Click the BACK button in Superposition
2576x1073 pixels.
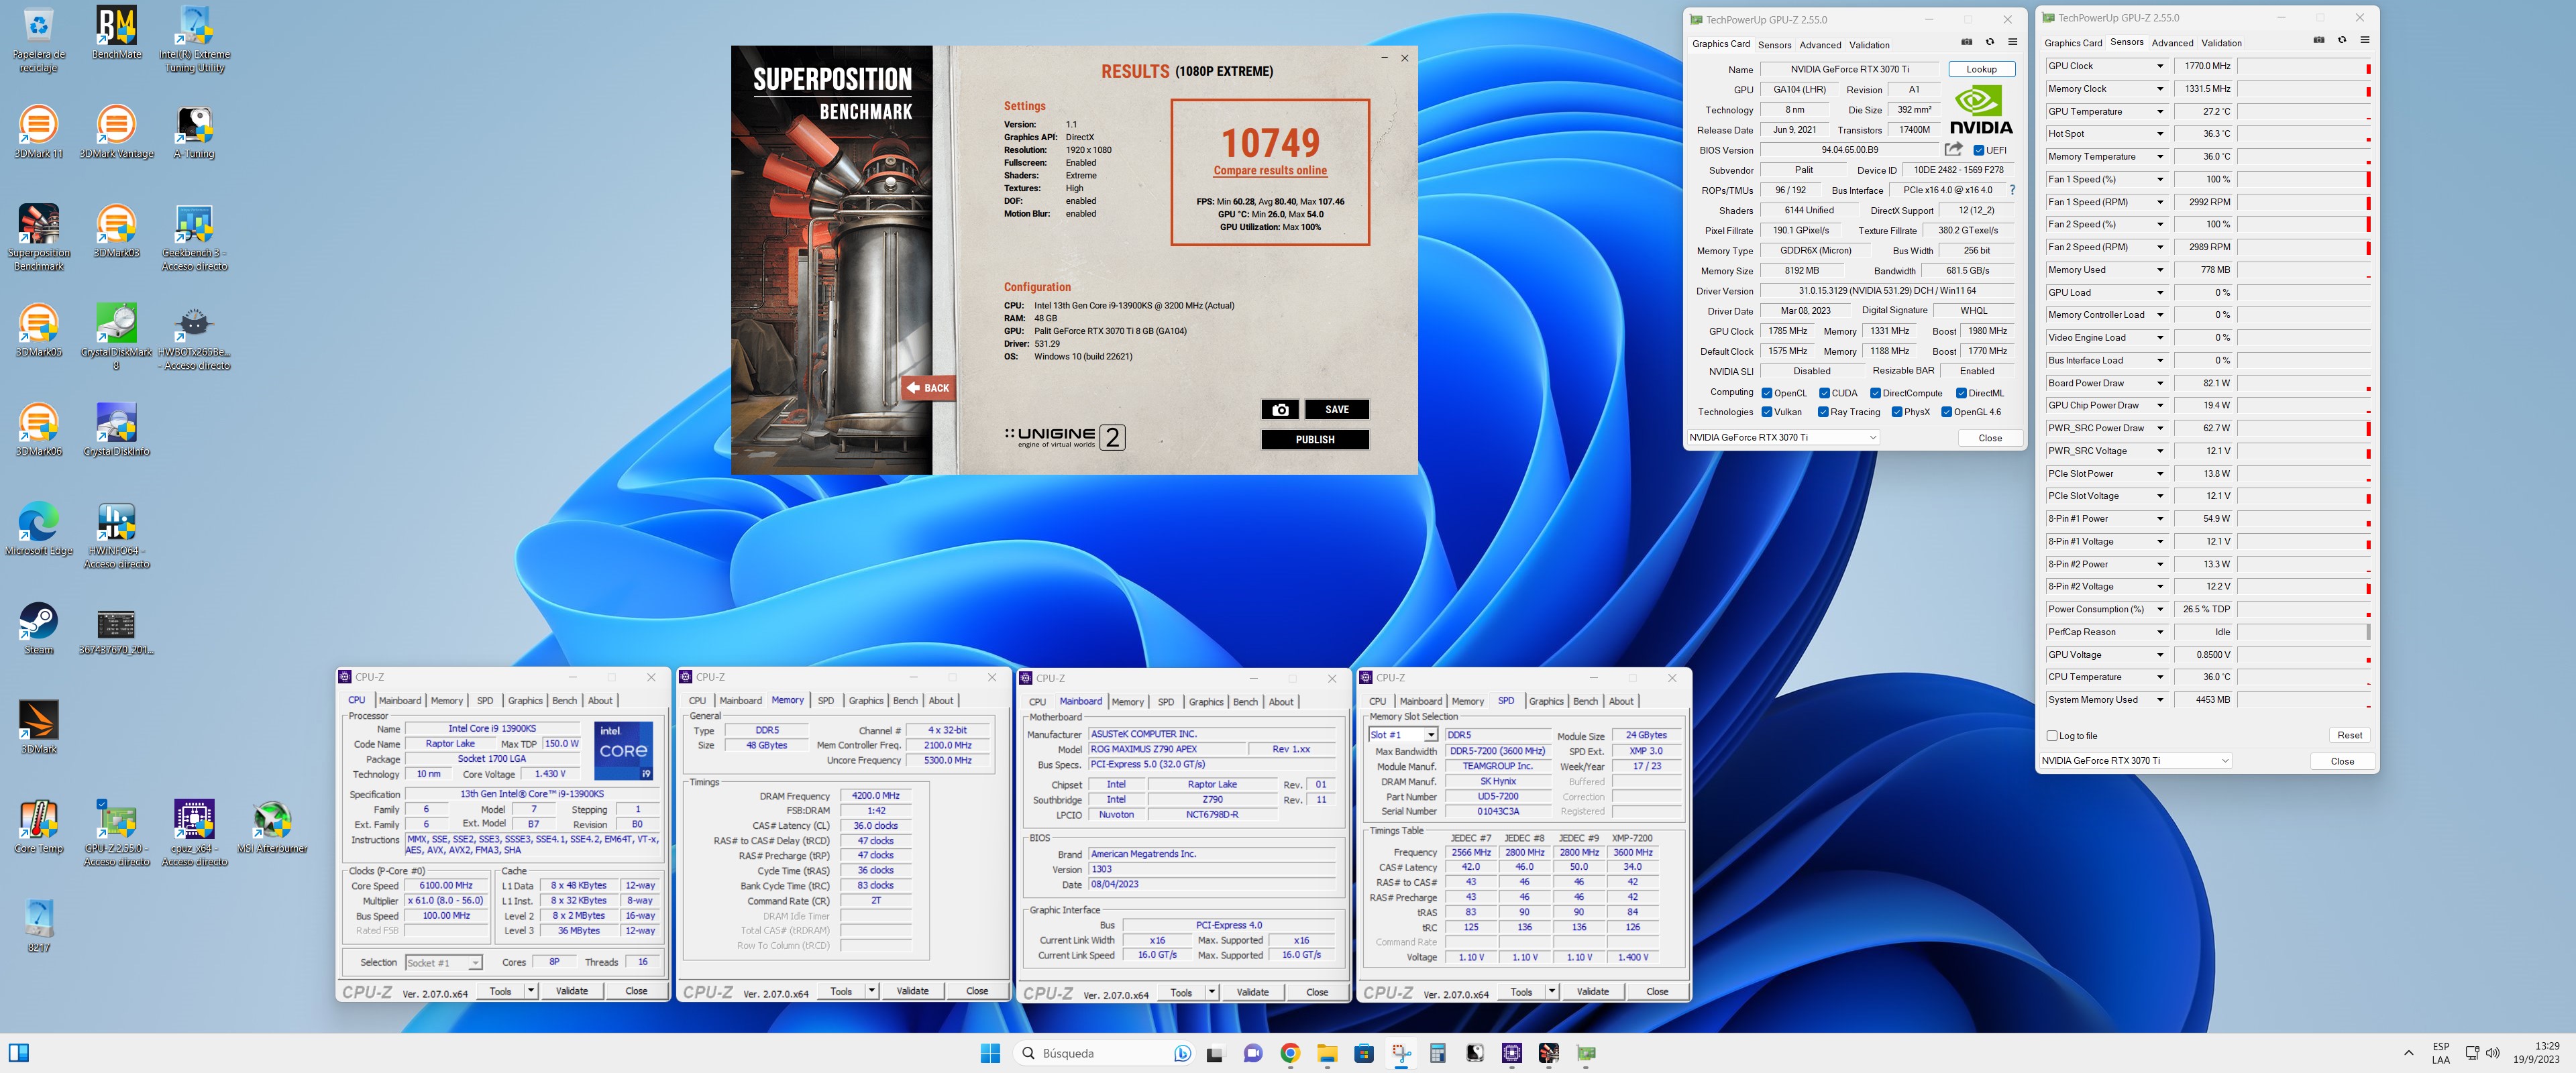(x=928, y=388)
